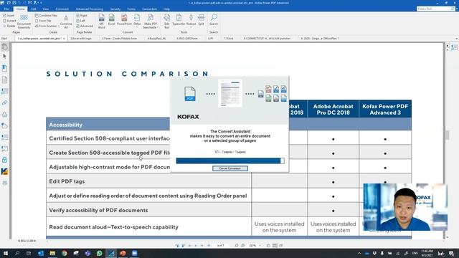Click the Split tool icon
The height and width of the screenshot is (258, 459).
[201, 20]
